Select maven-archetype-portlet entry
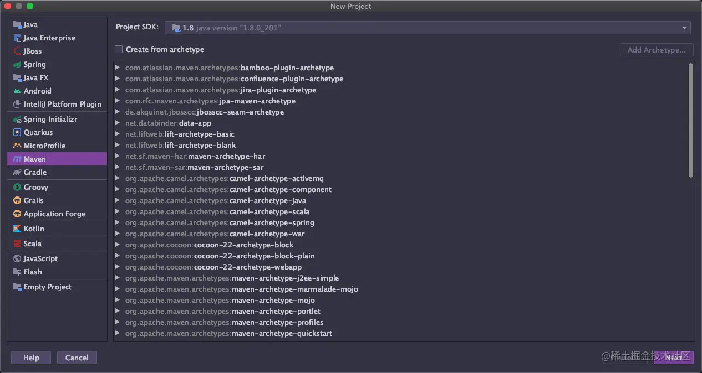 223,311
